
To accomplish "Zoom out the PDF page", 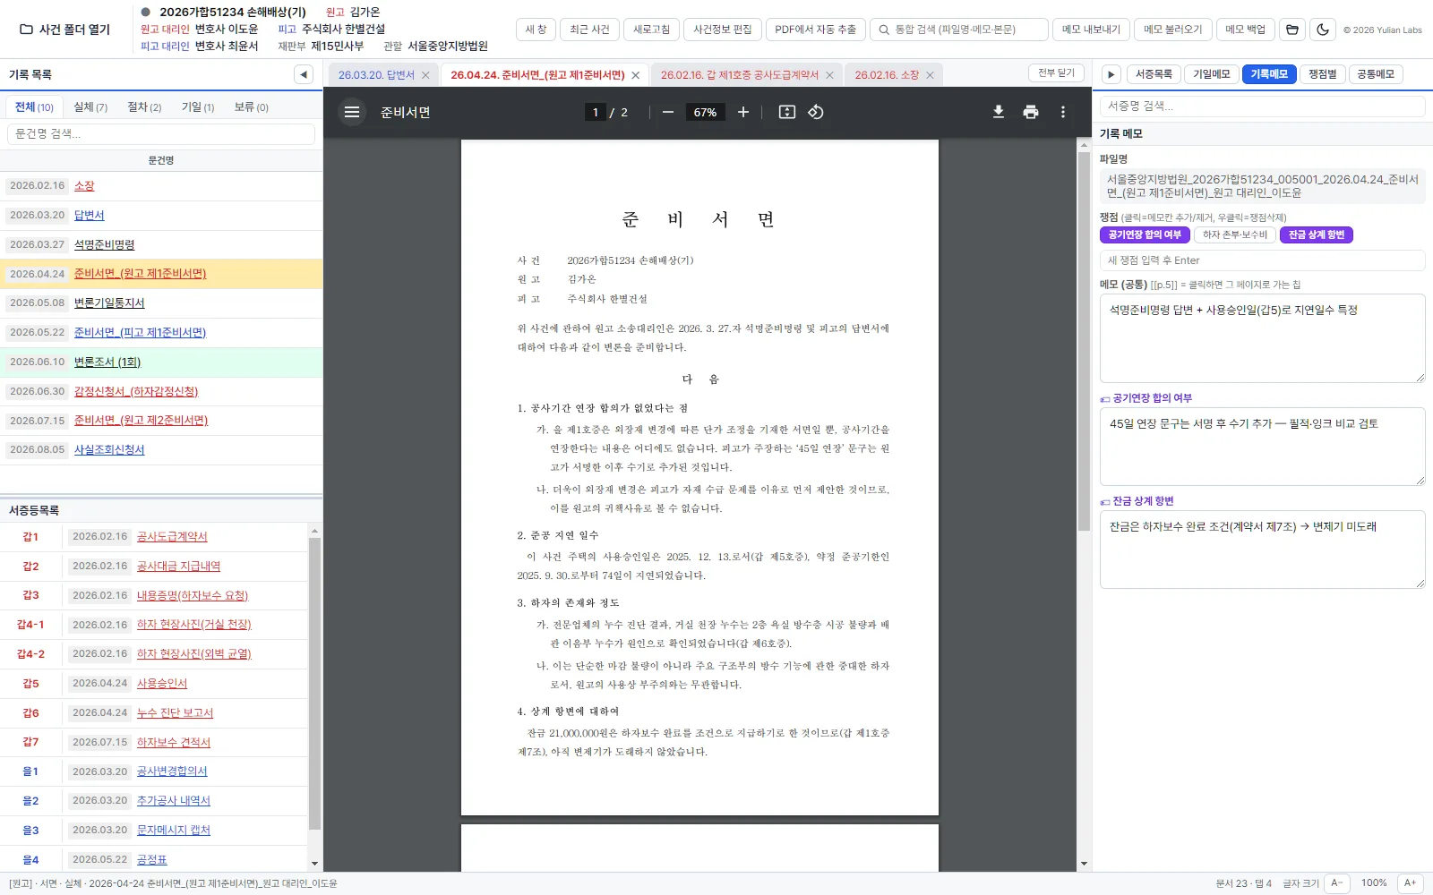I will point(668,112).
